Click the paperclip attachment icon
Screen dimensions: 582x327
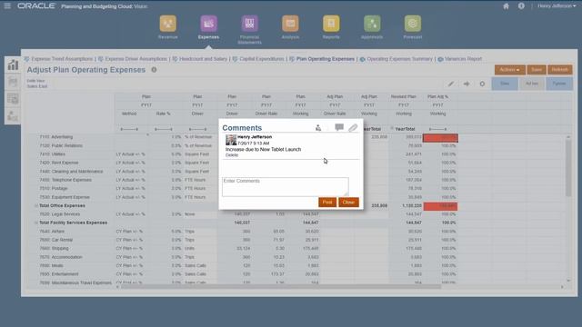[x=353, y=128]
